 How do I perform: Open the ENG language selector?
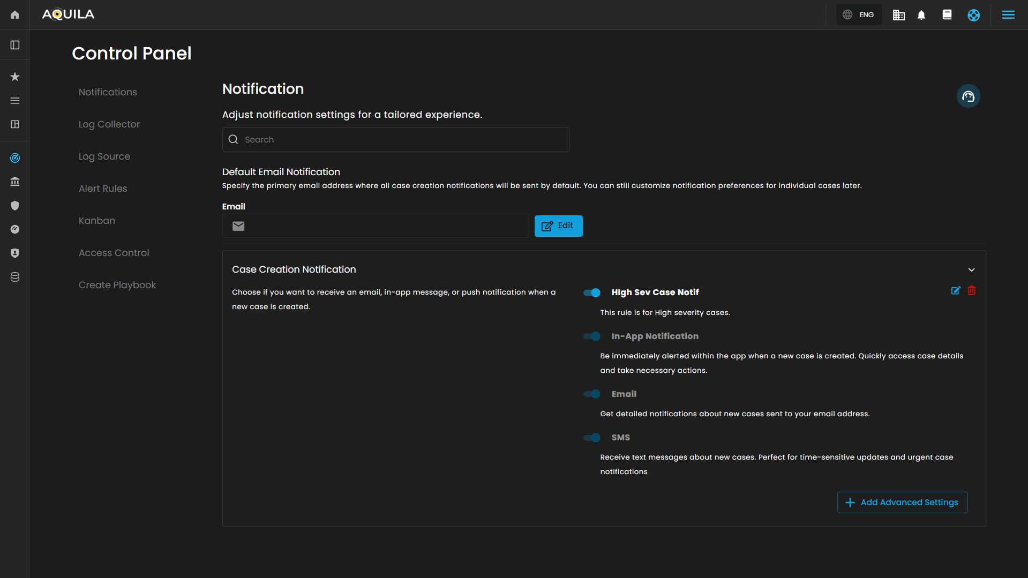pyautogui.click(x=859, y=15)
